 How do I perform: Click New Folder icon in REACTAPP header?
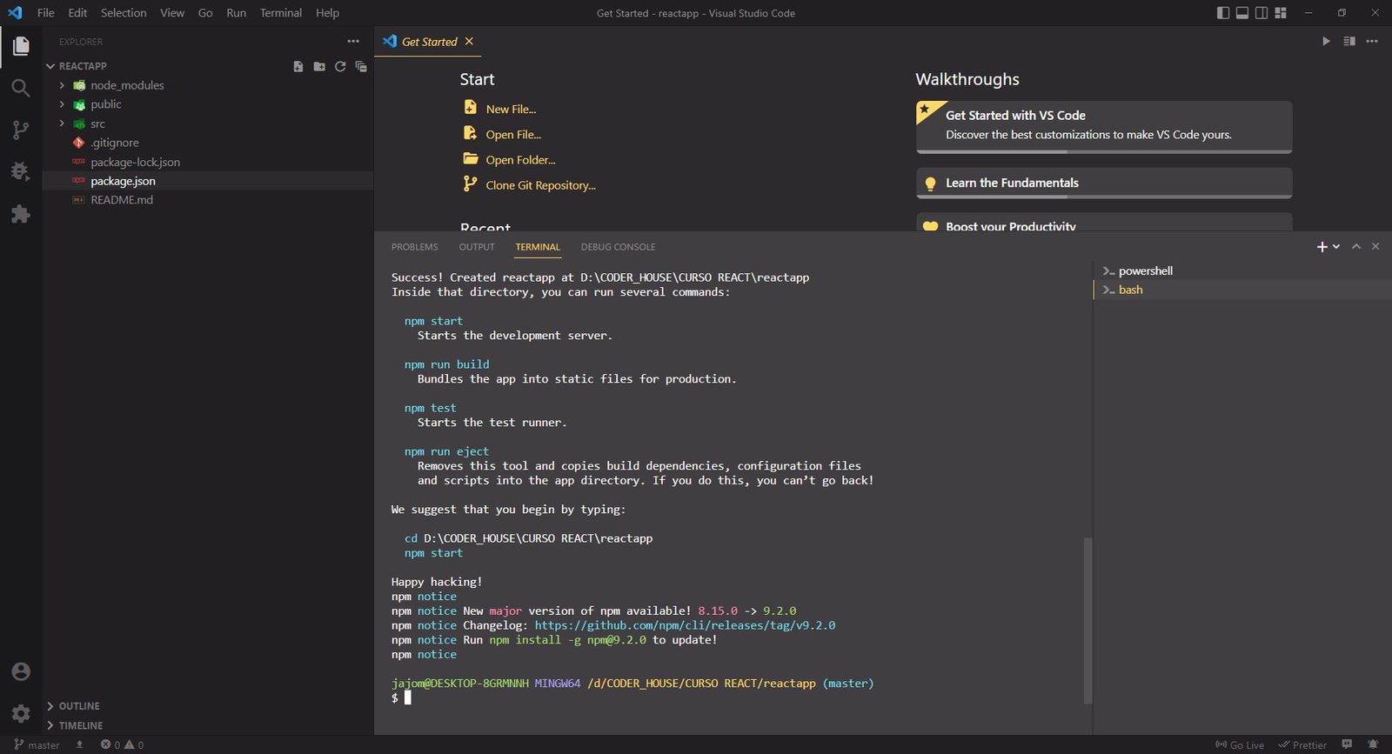pos(319,66)
